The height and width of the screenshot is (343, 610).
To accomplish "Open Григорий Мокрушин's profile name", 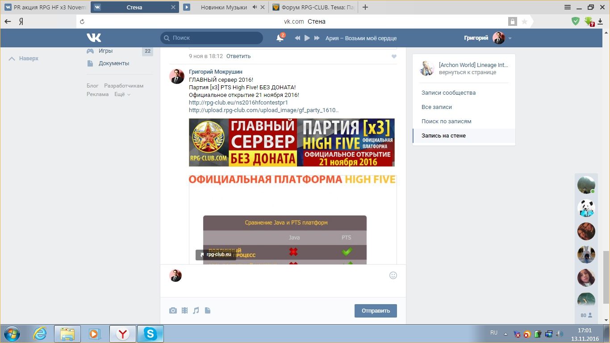I will 216,72.
